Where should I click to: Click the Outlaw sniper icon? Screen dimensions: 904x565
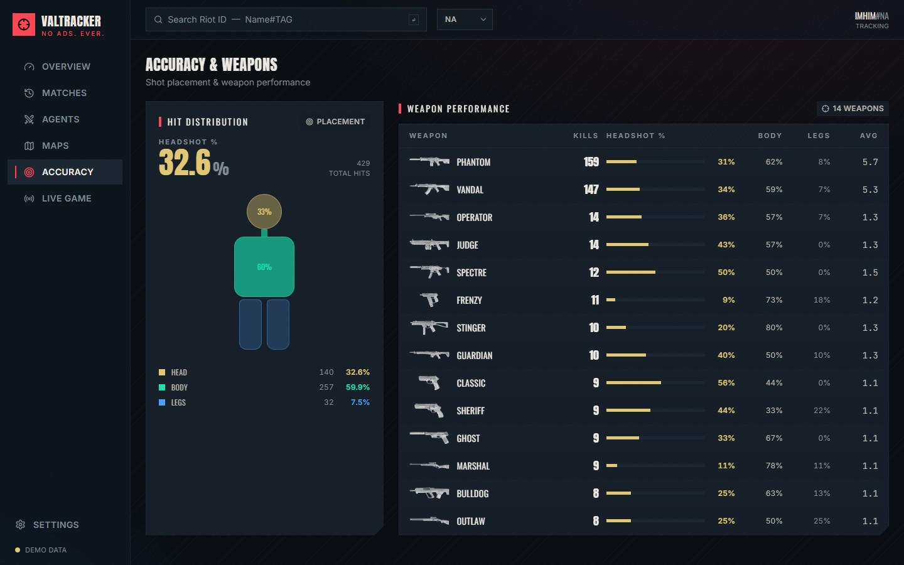coord(429,520)
